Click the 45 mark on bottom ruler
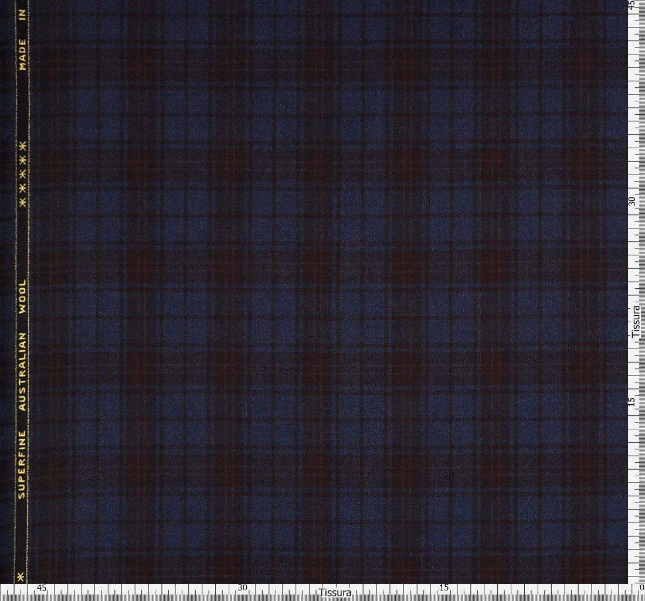This screenshot has height=601, width=645. pyautogui.click(x=42, y=588)
